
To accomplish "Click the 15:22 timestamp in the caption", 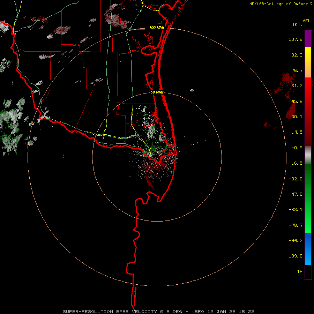I will click(x=246, y=312).
